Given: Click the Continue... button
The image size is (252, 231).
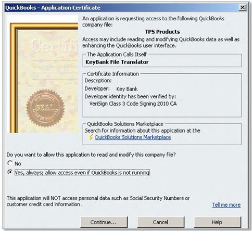Looking at the screenshot, I should pos(104,222).
